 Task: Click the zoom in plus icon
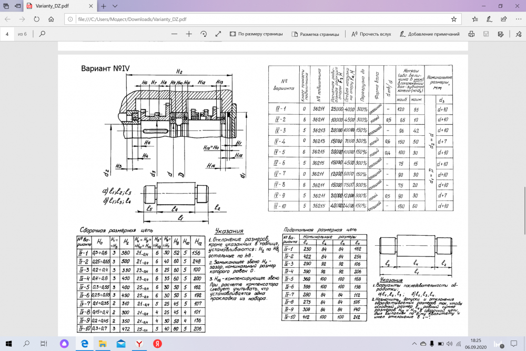(x=189, y=34)
